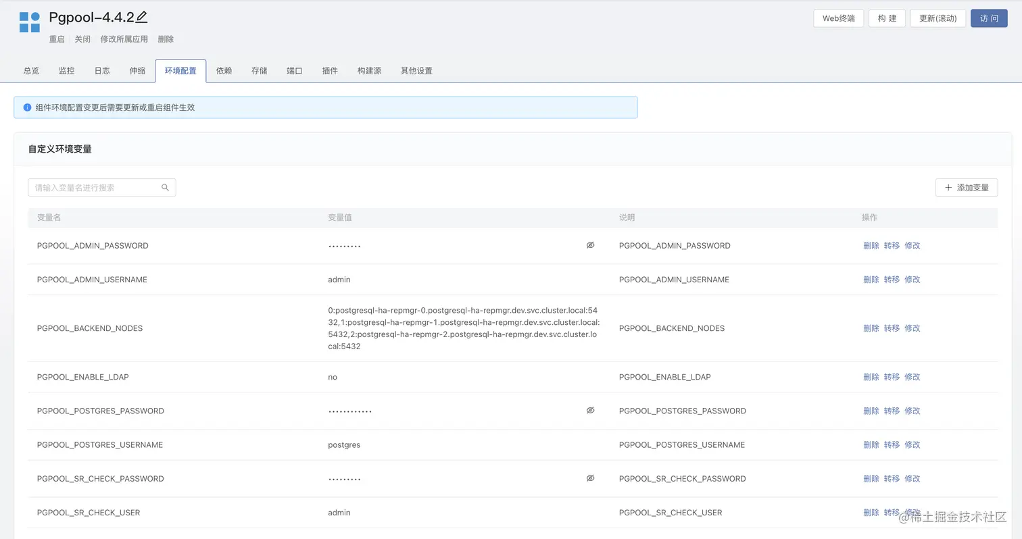Click the 变量值 column header
The width and height of the screenshot is (1022, 539).
[x=340, y=217]
